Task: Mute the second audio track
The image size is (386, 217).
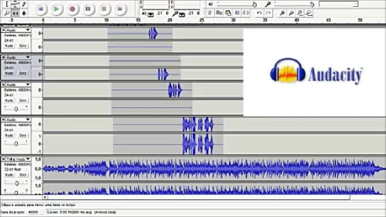Action: click(9, 73)
